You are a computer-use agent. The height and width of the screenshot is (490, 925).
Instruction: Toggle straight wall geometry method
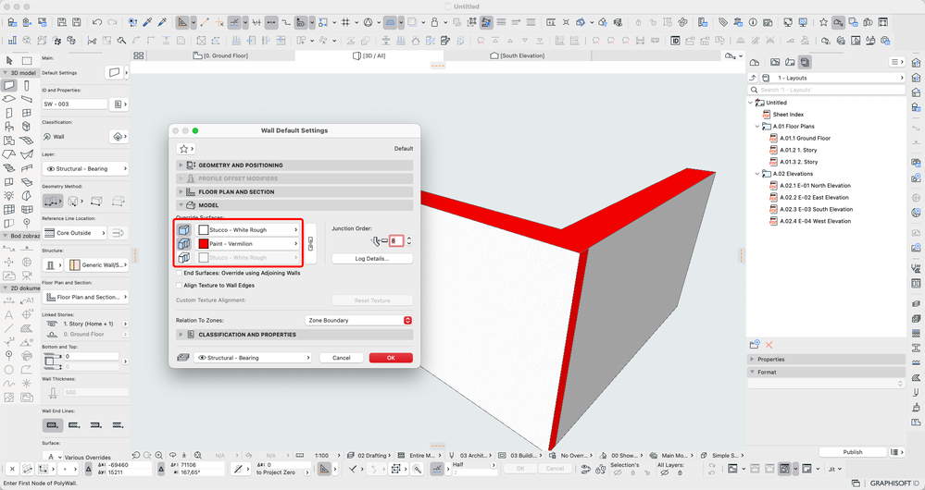pyautogui.click(x=52, y=201)
